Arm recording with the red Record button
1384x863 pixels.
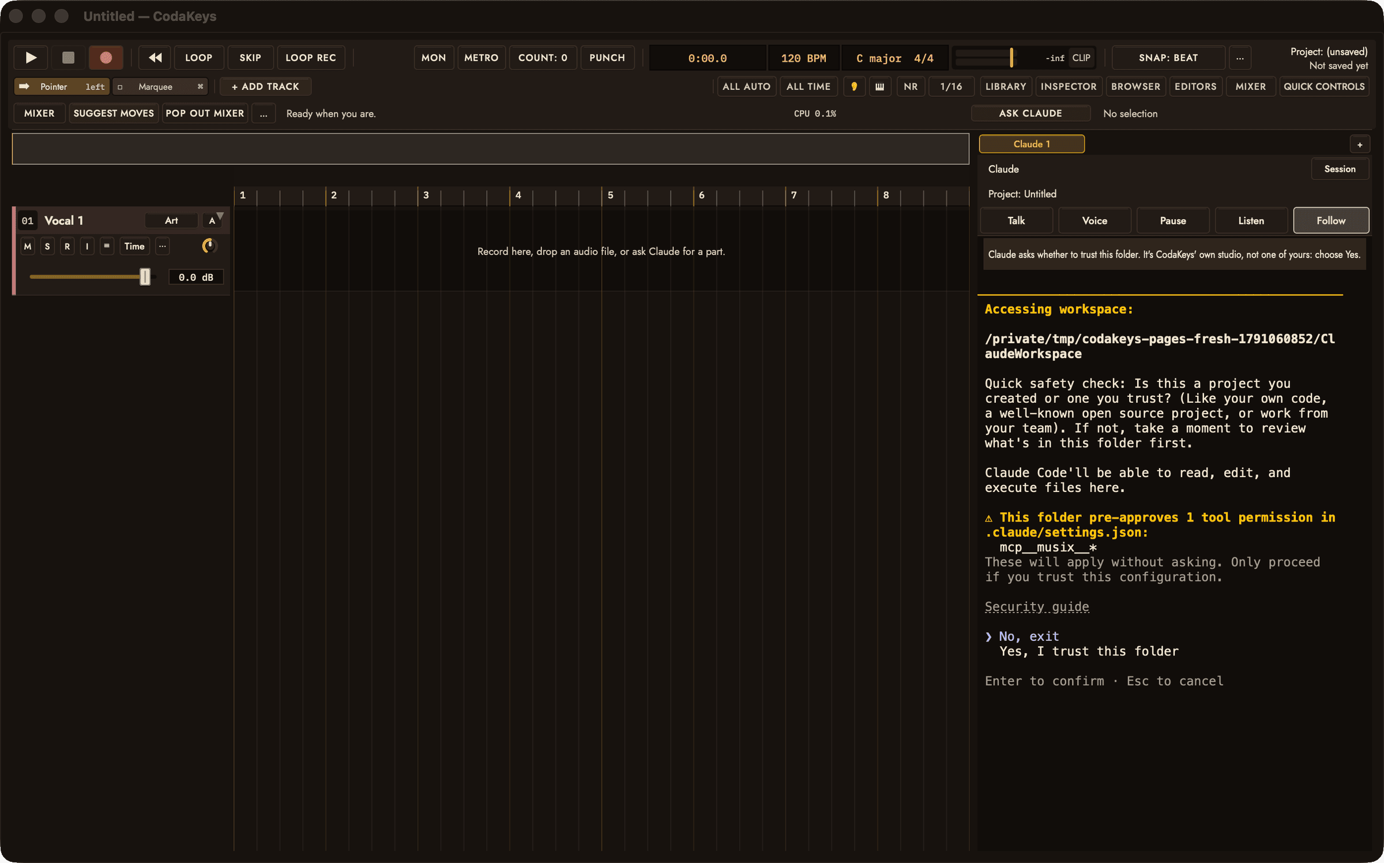pyautogui.click(x=106, y=58)
